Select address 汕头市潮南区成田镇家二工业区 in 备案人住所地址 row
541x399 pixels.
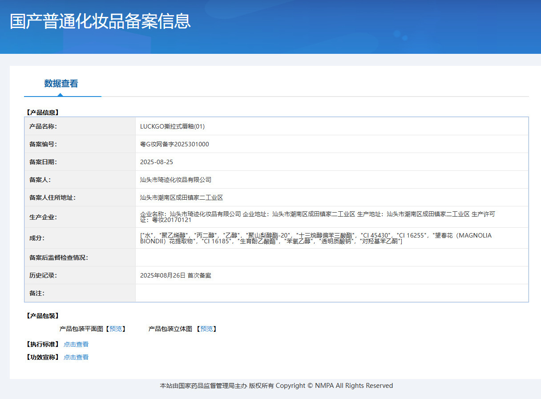coord(182,197)
